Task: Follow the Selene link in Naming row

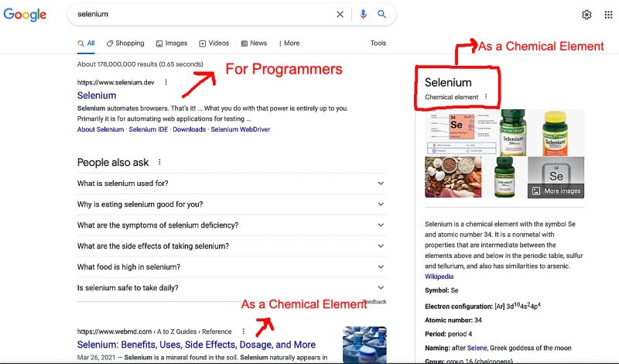Action: [477, 349]
